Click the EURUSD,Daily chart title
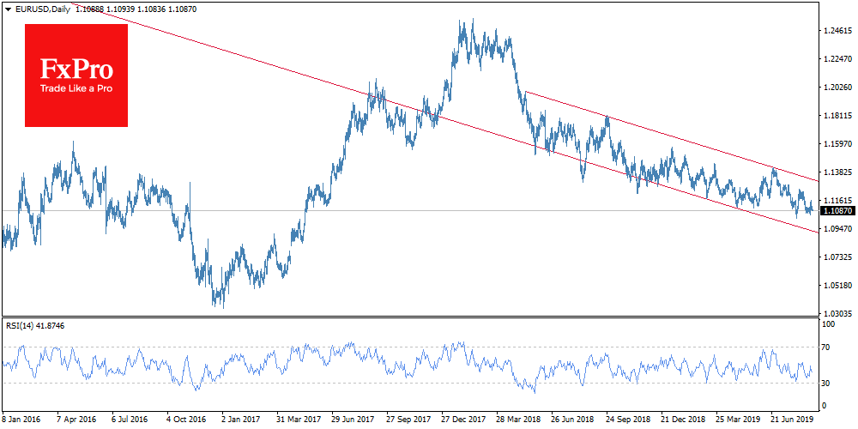The image size is (858, 429). [x=40, y=8]
